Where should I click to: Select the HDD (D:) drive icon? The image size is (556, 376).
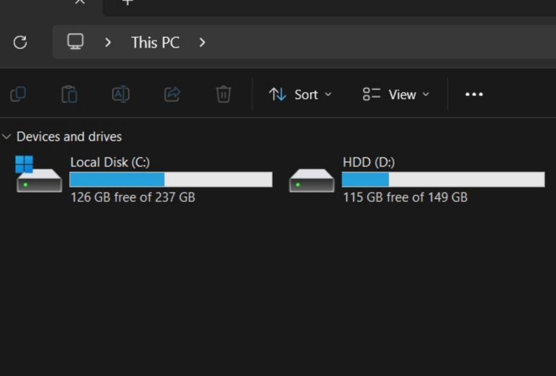(312, 180)
